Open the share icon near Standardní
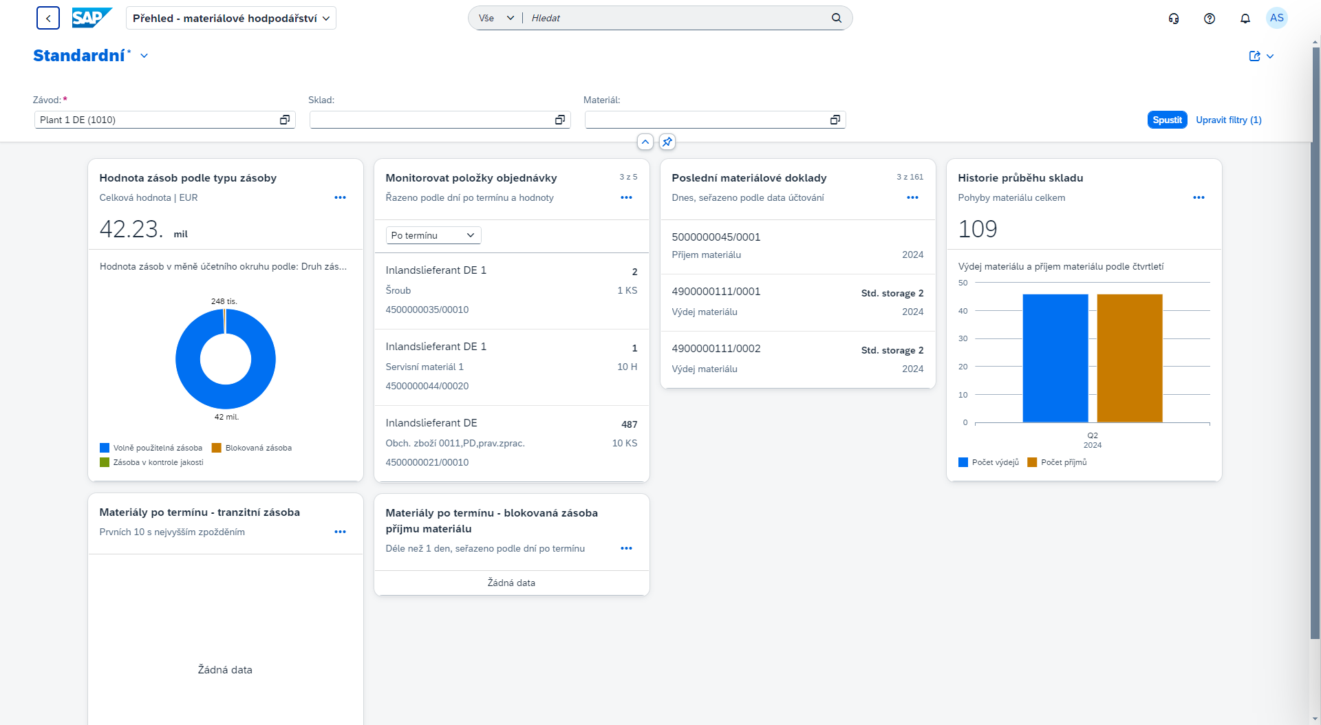This screenshot has height=725, width=1321. pos(1256,56)
